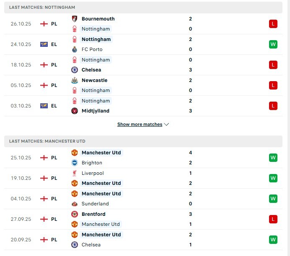Open Manchester Utd vs Brighton match row
Image resolution: width=290 pixels, height=256 pixels.
point(142,158)
